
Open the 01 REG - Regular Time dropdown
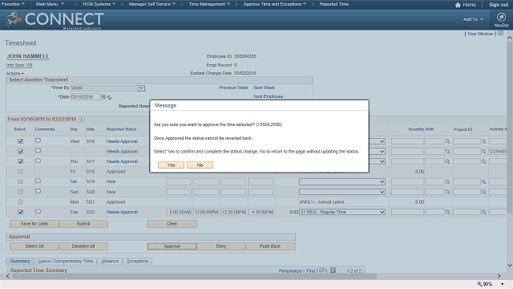(342, 212)
